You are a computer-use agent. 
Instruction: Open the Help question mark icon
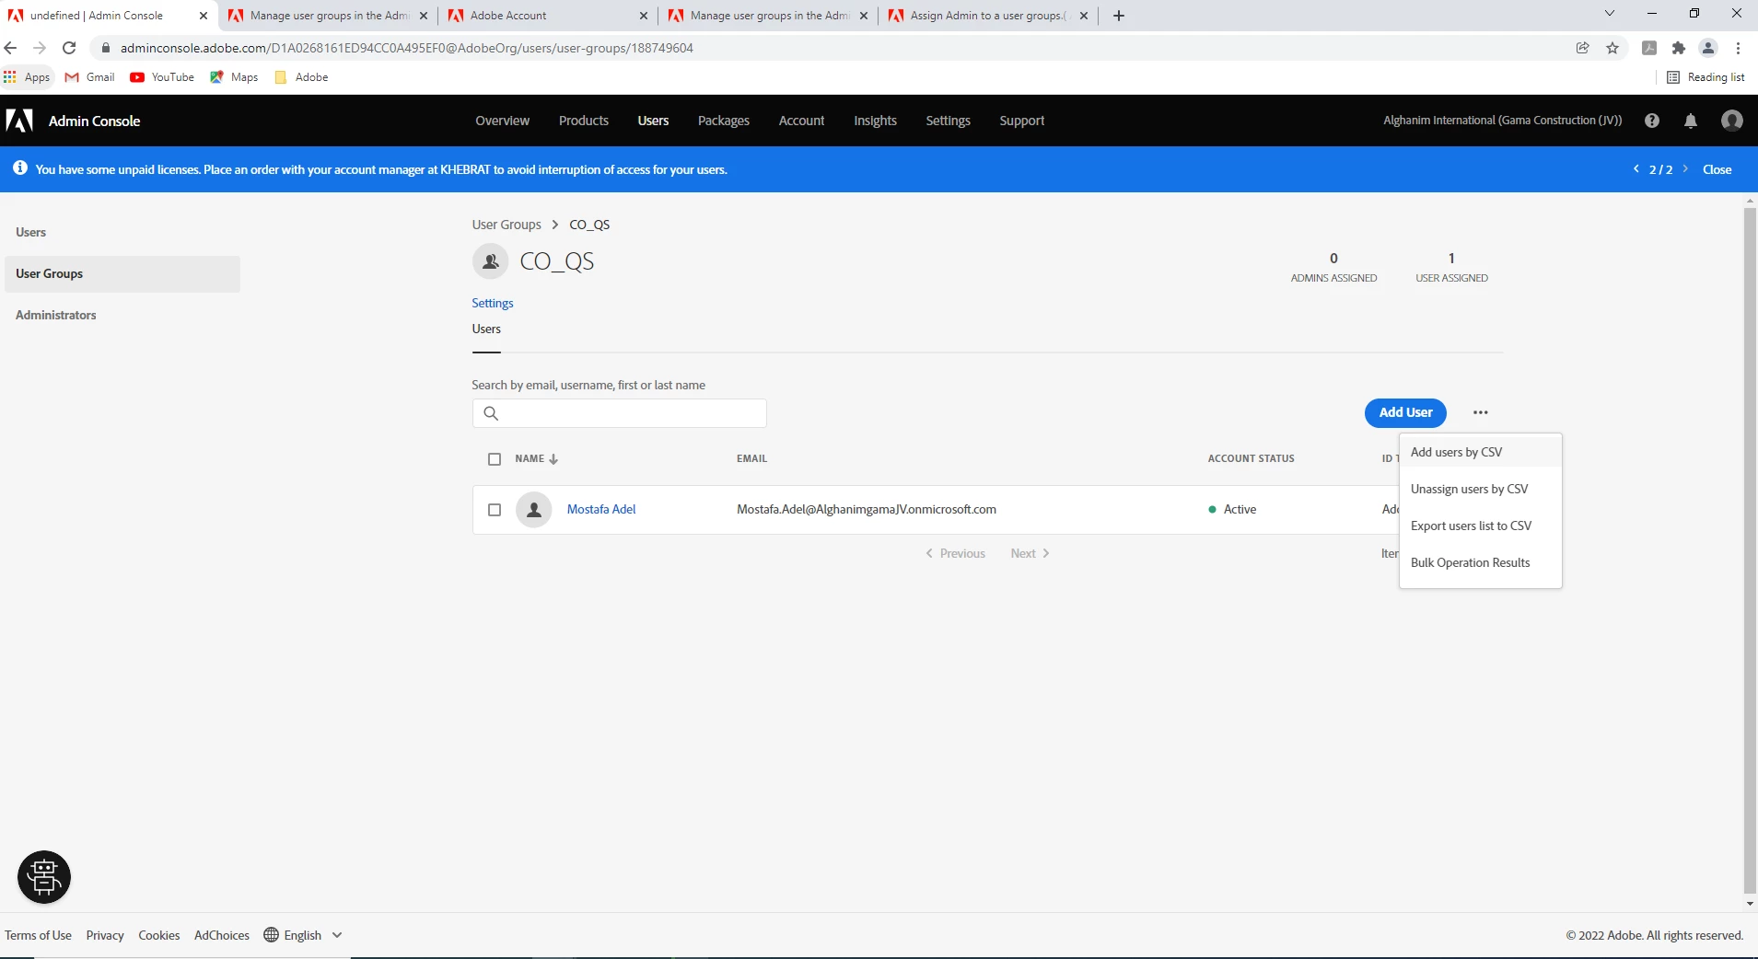point(1652,121)
